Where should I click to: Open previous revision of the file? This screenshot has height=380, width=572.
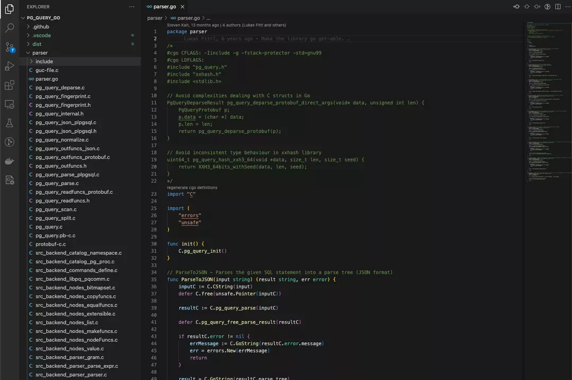tap(516, 6)
